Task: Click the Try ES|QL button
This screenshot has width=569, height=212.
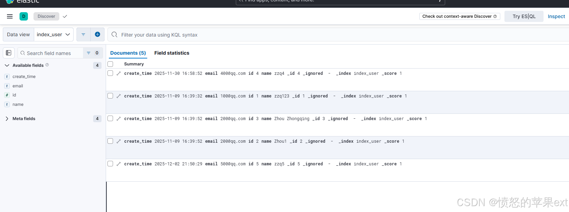Action: [x=524, y=16]
